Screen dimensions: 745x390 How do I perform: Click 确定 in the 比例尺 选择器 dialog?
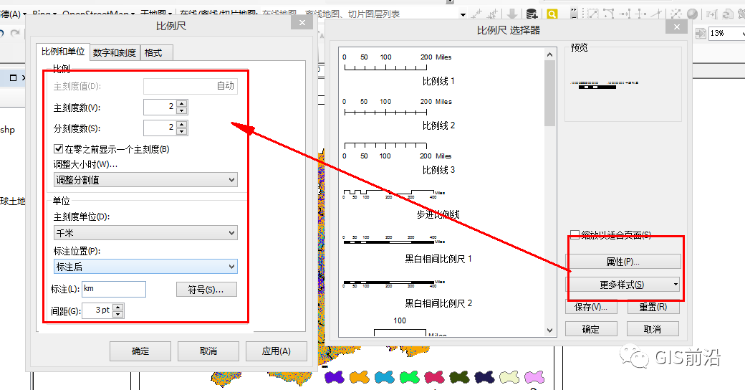[x=591, y=329]
